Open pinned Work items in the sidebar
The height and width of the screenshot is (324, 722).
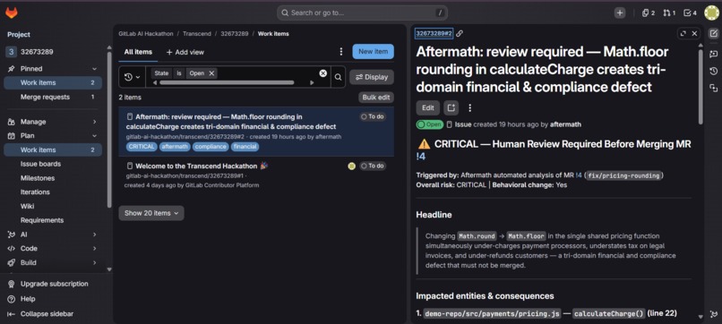[x=53, y=83]
